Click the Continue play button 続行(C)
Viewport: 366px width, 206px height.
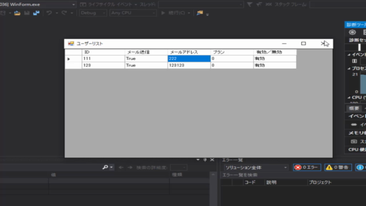tap(173, 13)
